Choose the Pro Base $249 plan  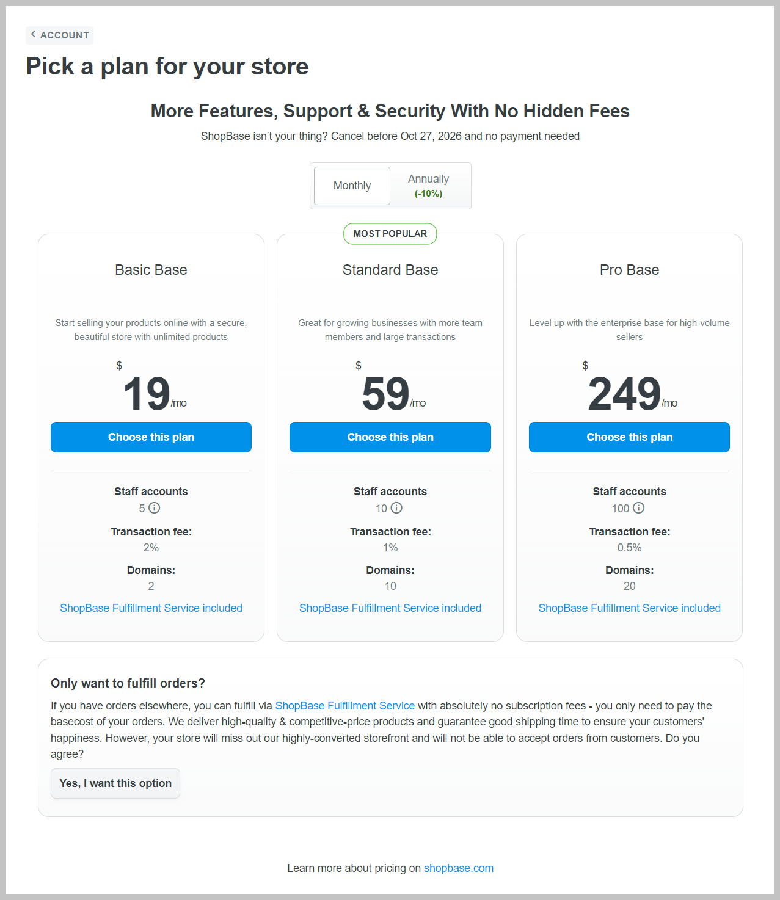[629, 437]
